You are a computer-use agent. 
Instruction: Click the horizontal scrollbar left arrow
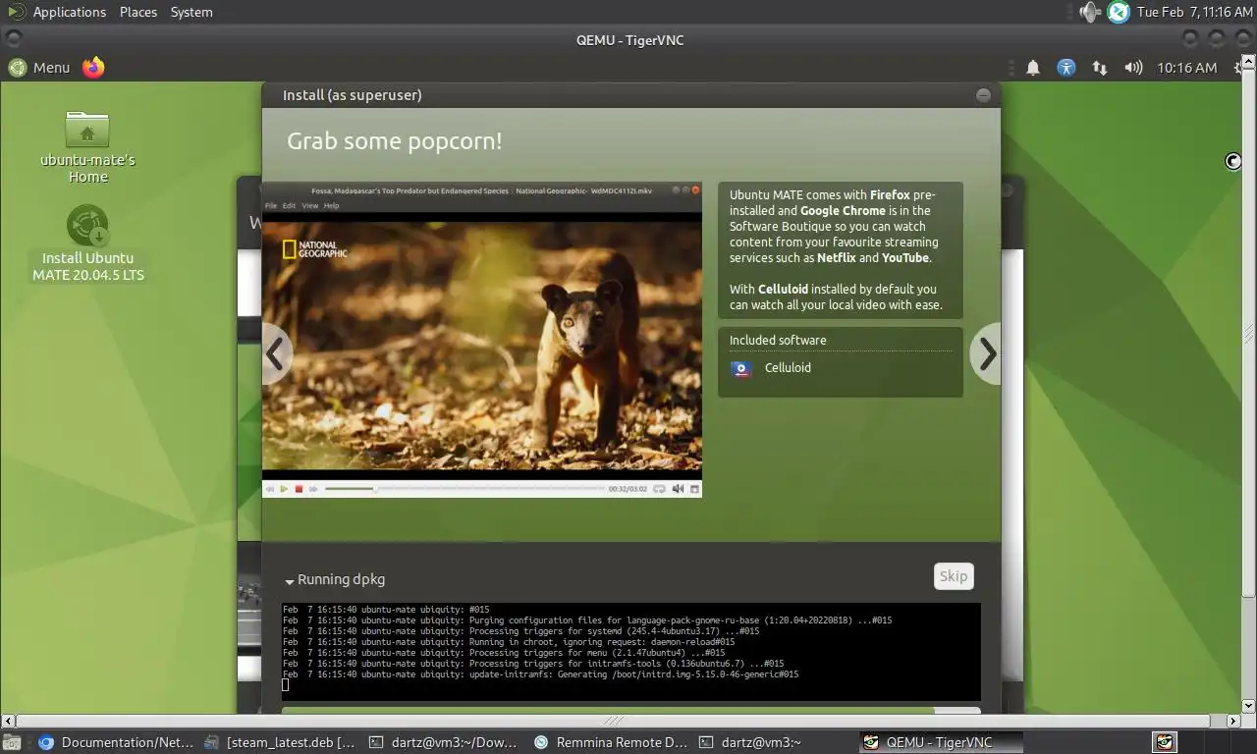[x=7, y=721]
